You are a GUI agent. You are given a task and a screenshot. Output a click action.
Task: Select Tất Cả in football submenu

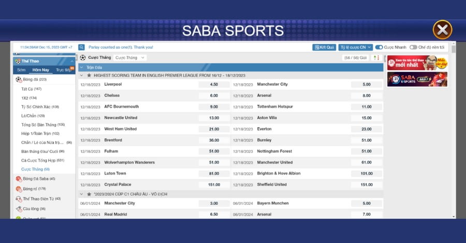tap(31, 89)
